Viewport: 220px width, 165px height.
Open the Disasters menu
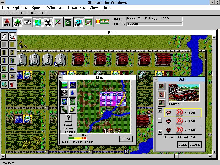76,8
